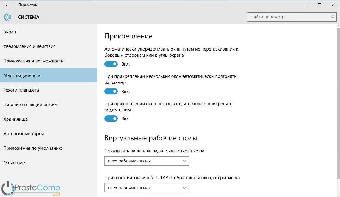Minimize the Settings window
The image size is (340, 197).
(x=305, y=5)
